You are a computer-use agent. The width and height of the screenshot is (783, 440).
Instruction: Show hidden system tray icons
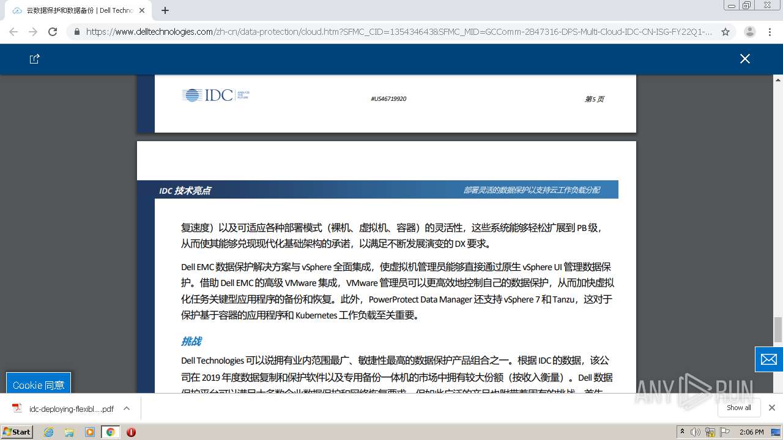coord(683,432)
